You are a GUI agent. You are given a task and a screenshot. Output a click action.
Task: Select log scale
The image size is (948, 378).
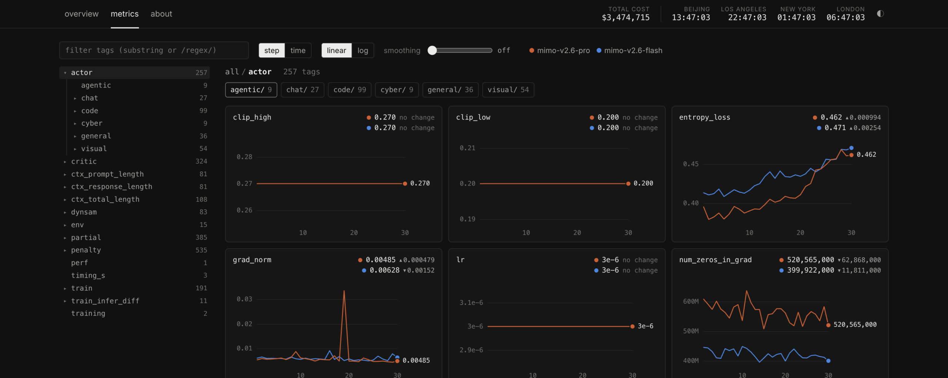click(363, 50)
